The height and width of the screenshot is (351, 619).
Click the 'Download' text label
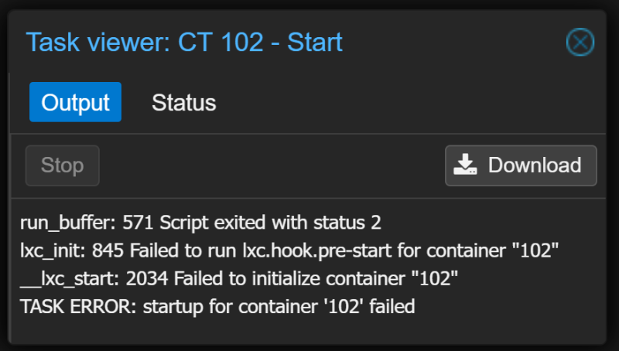click(535, 165)
